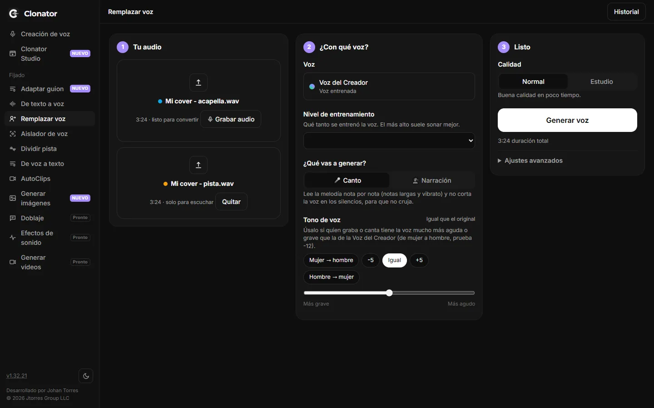Toggle dark mode with the moon button
The width and height of the screenshot is (654, 408).
(x=86, y=376)
